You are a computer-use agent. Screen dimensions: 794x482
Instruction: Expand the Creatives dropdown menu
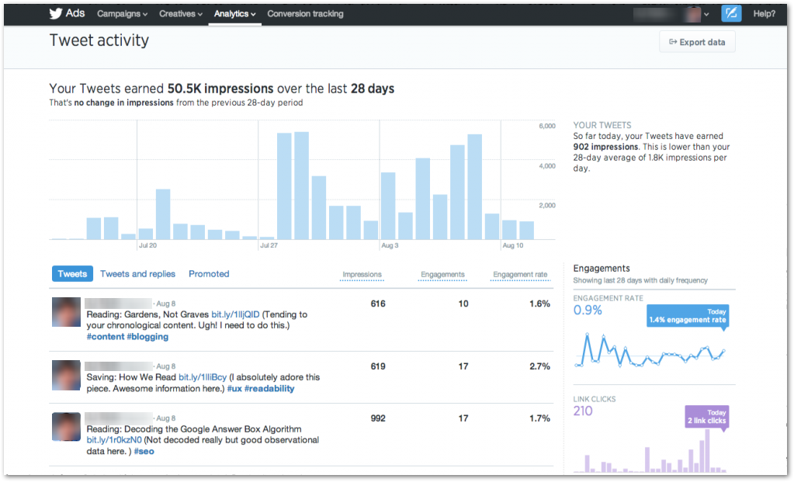pos(181,14)
